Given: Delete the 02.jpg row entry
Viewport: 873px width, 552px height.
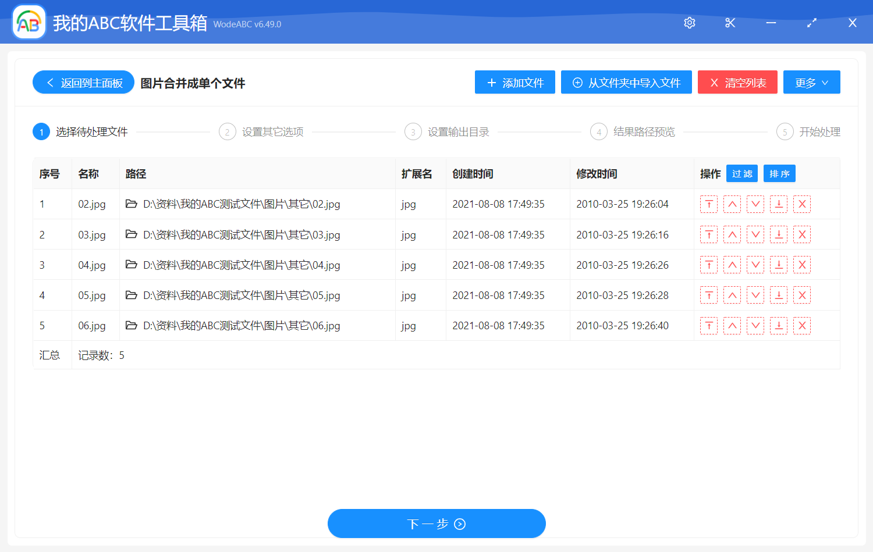Looking at the screenshot, I should point(801,204).
